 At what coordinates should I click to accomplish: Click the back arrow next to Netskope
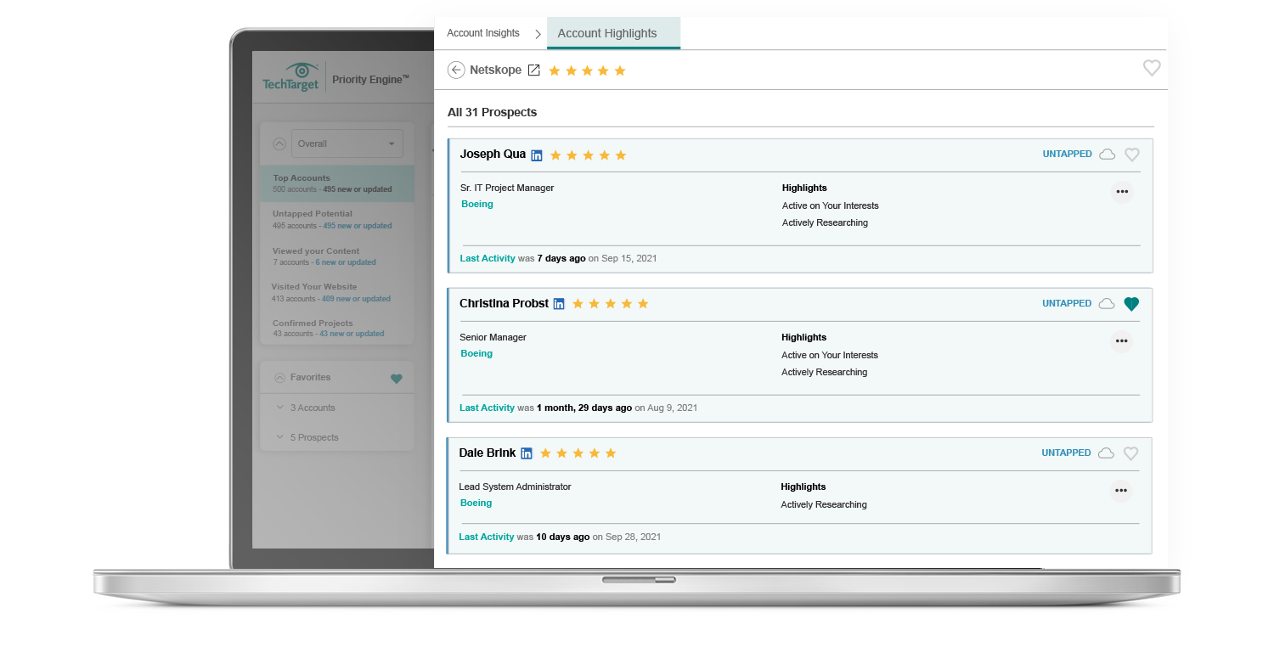(x=457, y=70)
